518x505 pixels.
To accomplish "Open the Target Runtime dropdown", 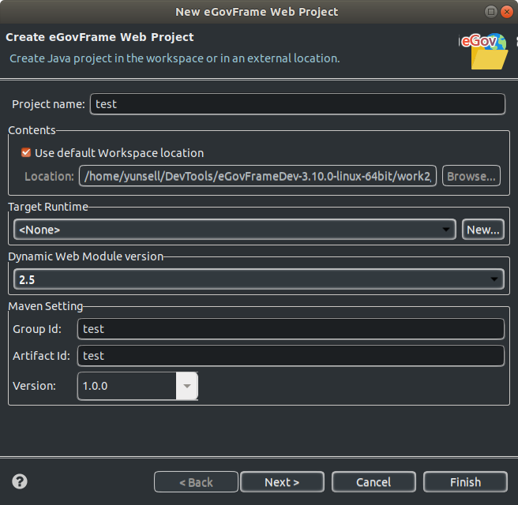I will [x=235, y=230].
